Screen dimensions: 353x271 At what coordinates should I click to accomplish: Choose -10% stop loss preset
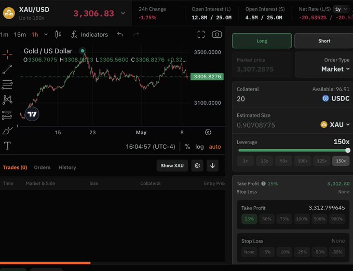point(284,252)
